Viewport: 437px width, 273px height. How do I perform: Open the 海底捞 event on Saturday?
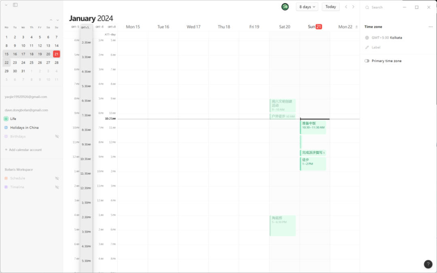coord(282,226)
